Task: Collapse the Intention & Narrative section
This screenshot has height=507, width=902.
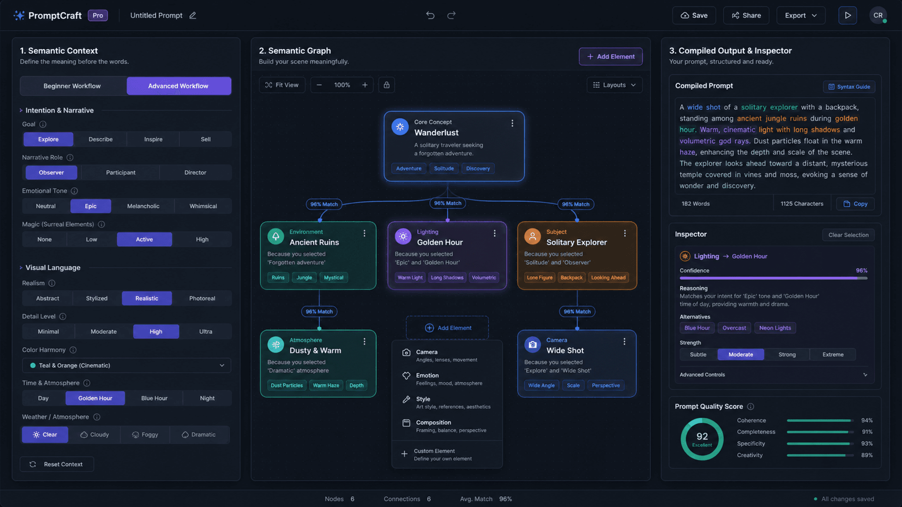Action: click(x=21, y=110)
